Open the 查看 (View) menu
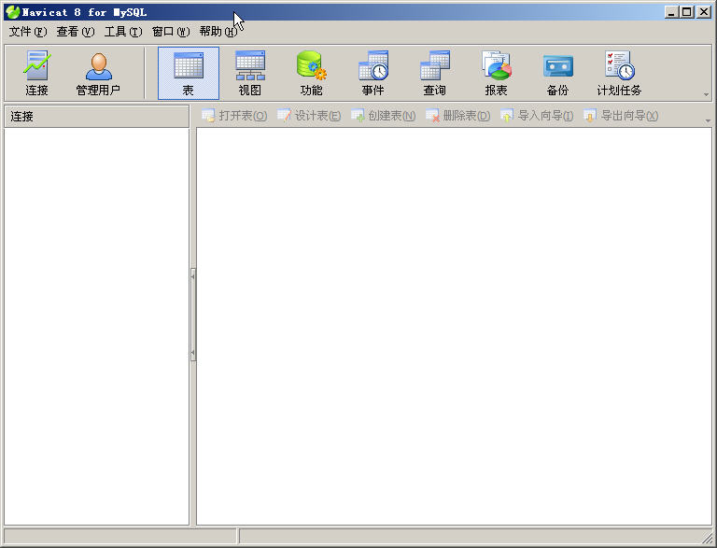 pos(75,32)
